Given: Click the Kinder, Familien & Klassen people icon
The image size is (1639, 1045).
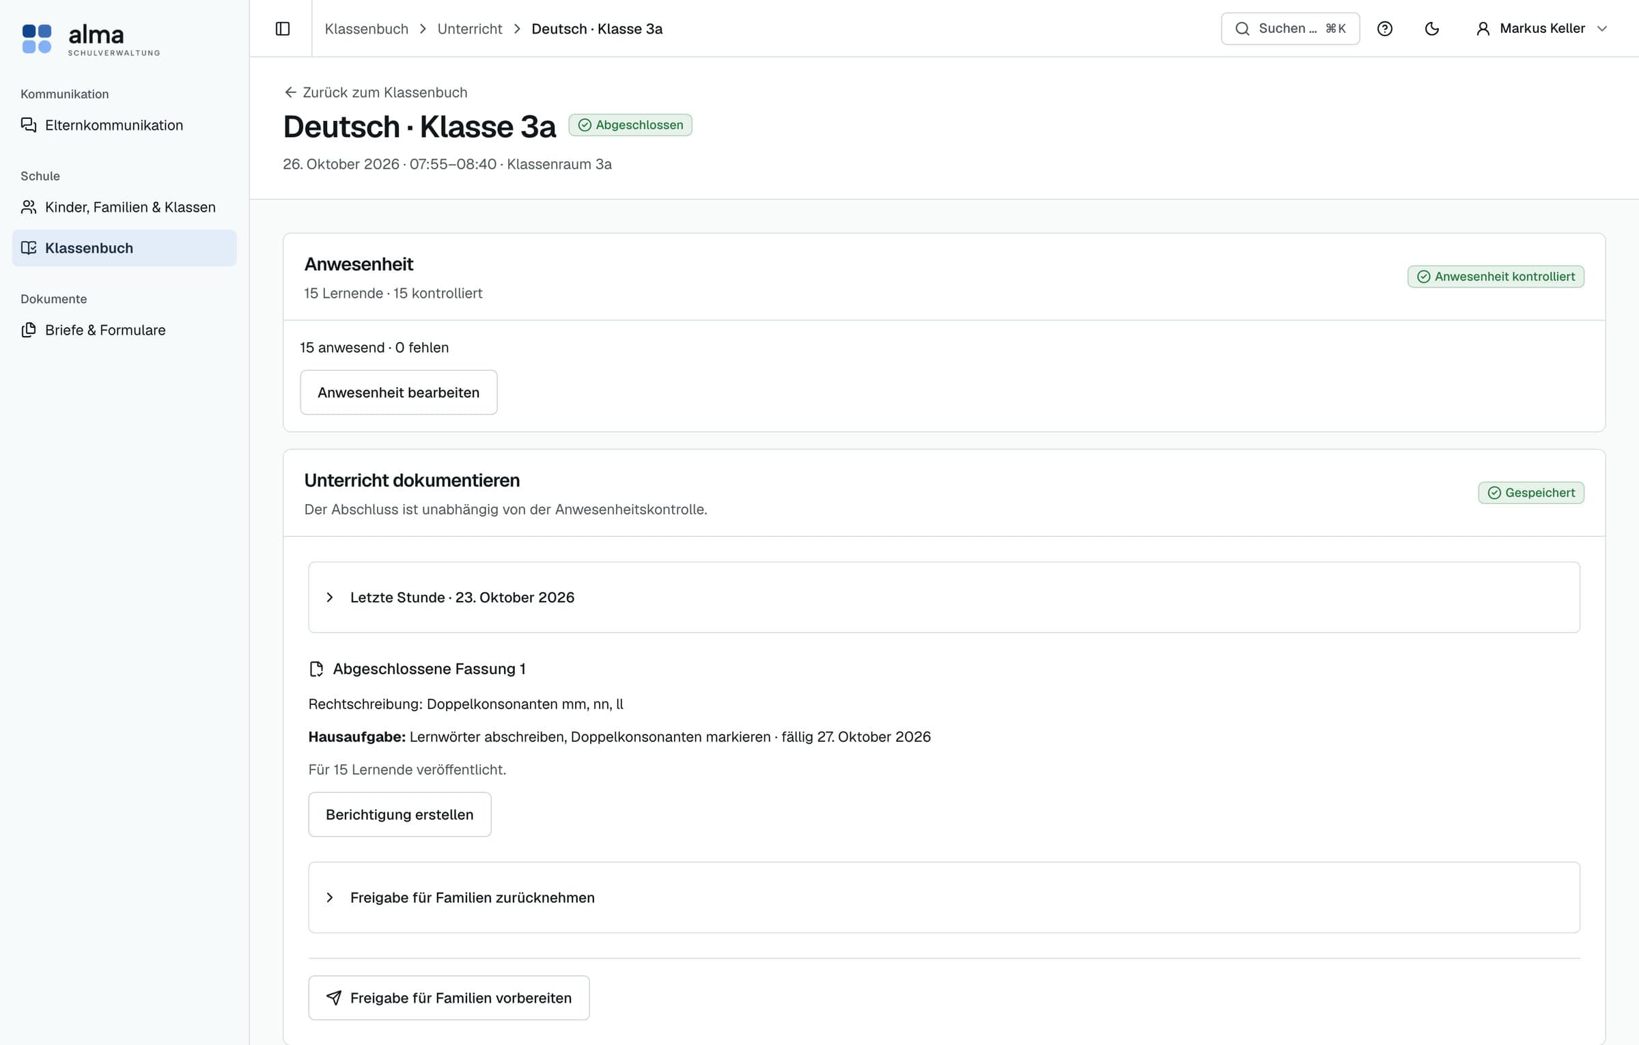Looking at the screenshot, I should coord(29,207).
